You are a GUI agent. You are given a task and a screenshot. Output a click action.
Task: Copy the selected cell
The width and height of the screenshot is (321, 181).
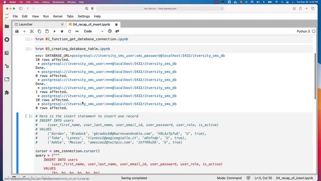tap(39, 31)
